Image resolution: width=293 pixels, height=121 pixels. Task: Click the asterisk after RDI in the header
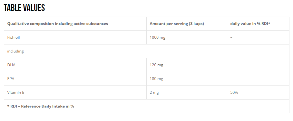(x=269, y=23)
